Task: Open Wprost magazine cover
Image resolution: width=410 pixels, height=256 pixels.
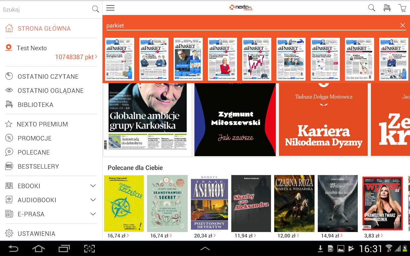Action: pyautogui.click(x=382, y=203)
